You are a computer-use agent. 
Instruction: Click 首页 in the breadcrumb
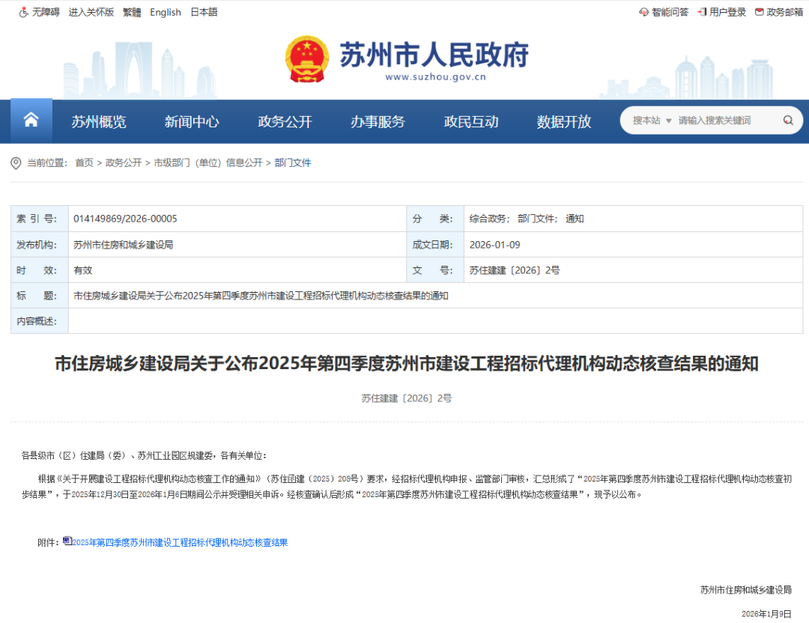(x=84, y=162)
